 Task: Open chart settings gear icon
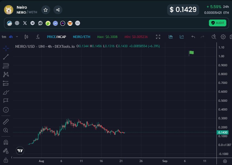click(x=223, y=37)
